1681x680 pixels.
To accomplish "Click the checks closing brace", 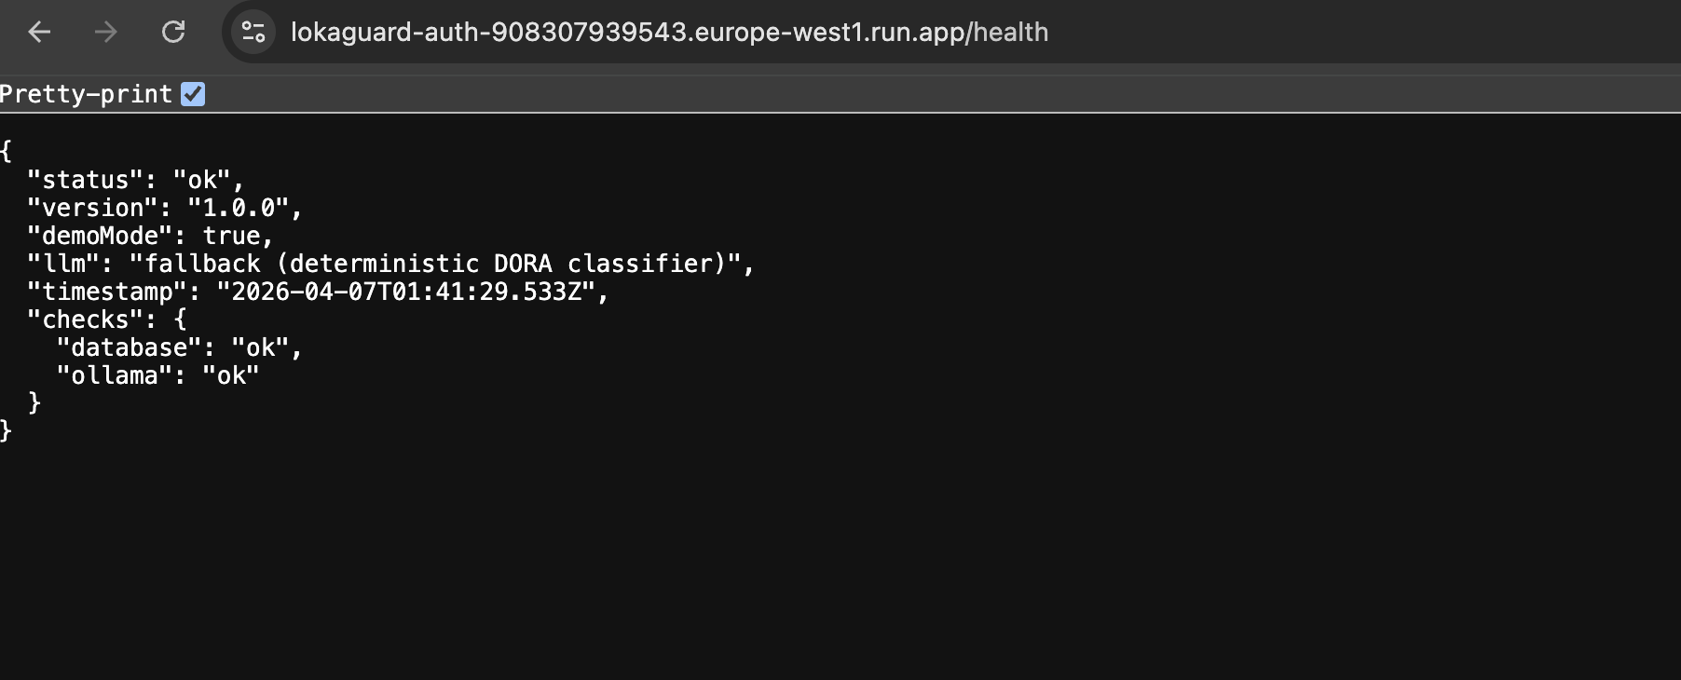I will 34,402.
